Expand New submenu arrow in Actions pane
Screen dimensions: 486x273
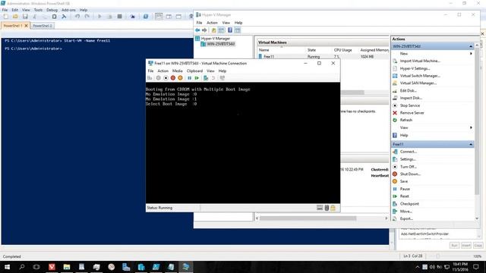pyautogui.click(x=471, y=54)
